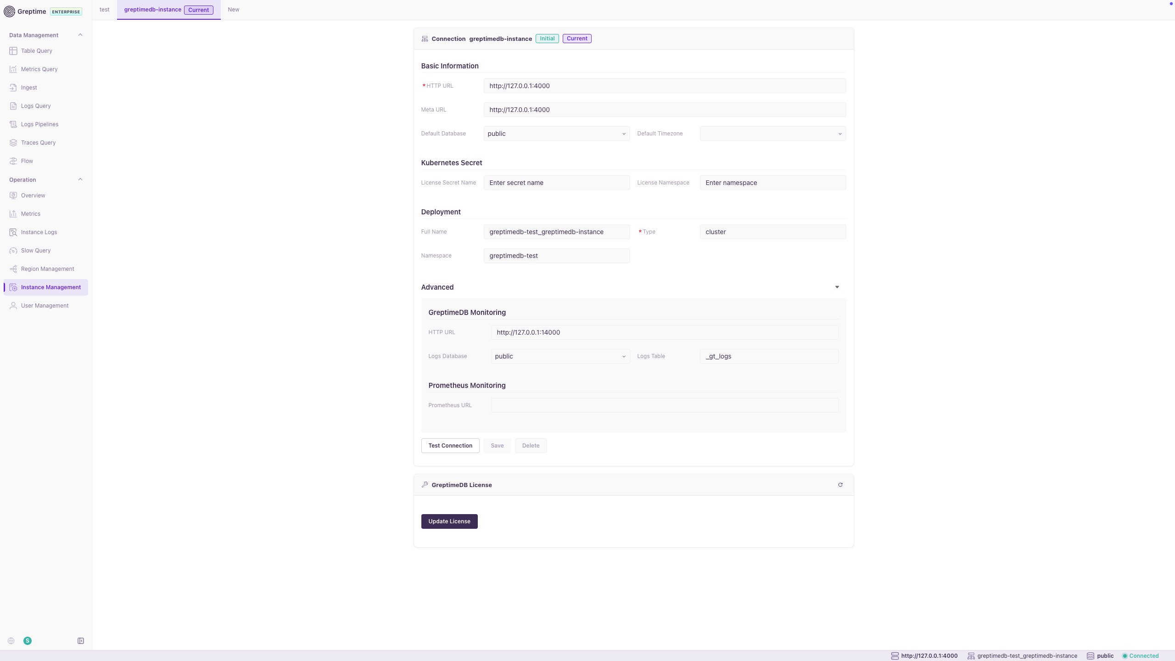Click the Test Connection button

click(x=450, y=446)
